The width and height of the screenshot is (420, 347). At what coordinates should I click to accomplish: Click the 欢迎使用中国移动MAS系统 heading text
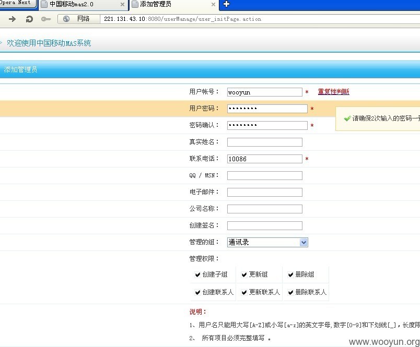coord(49,43)
